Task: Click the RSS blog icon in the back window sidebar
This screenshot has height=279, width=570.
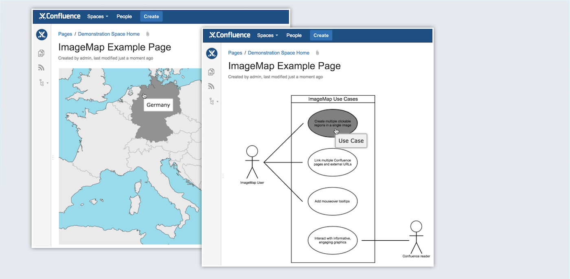Action: [x=42, y=68]
